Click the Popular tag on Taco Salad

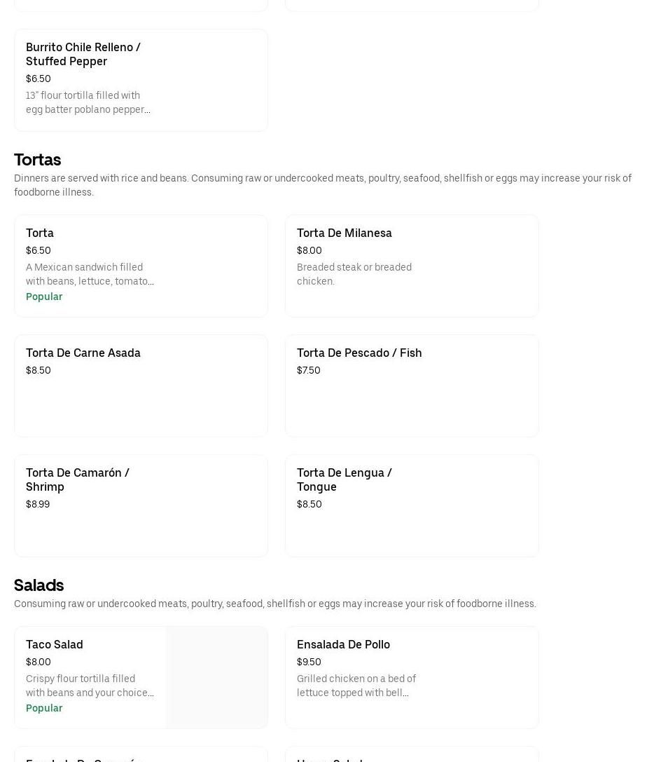[x=44, y=708]
